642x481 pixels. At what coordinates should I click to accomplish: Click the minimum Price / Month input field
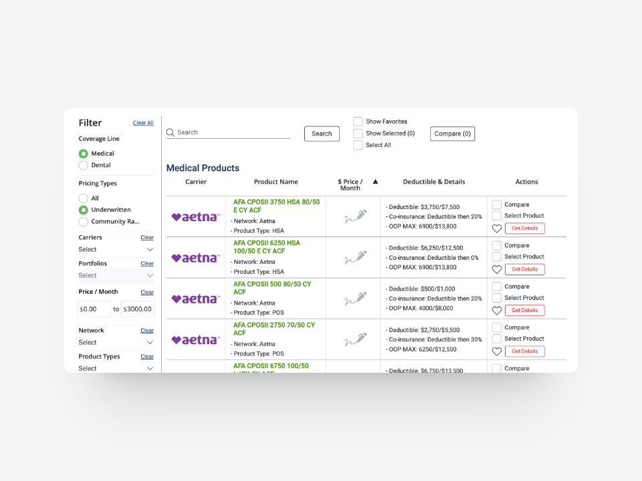click(94, 309)
